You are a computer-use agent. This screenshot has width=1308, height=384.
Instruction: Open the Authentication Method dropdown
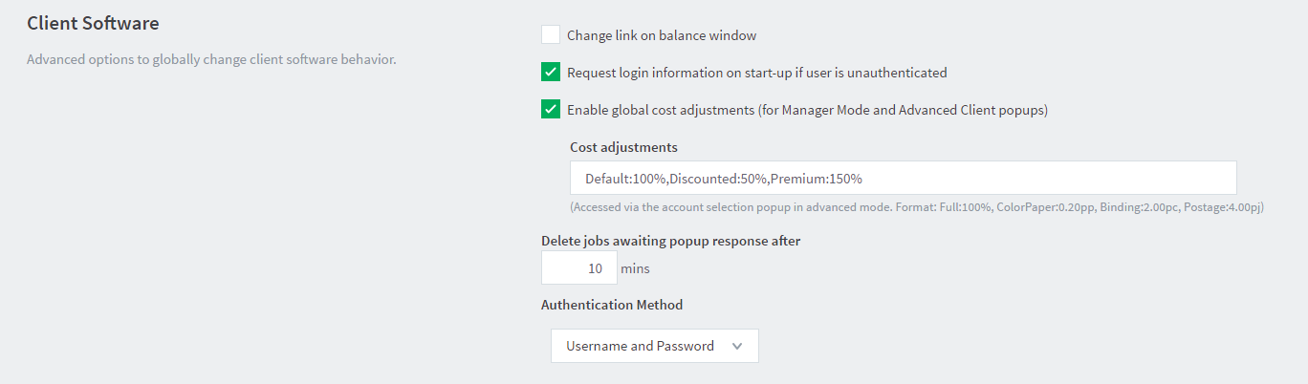click(655, 346)
